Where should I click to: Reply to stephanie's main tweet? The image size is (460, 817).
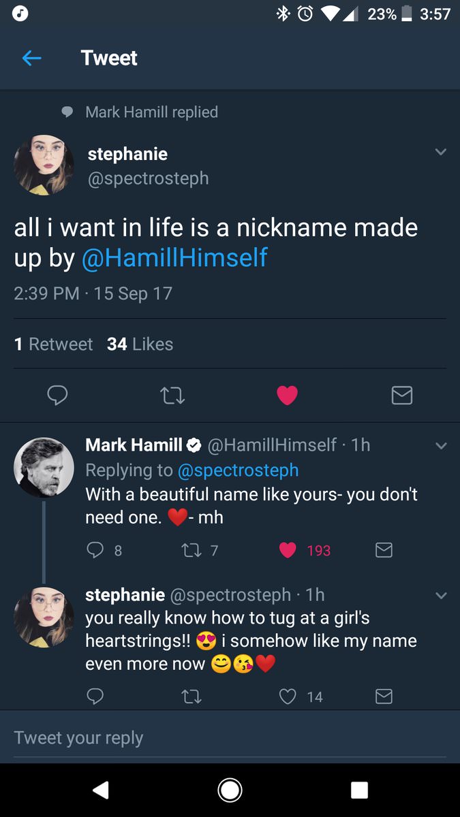[57, 396]
